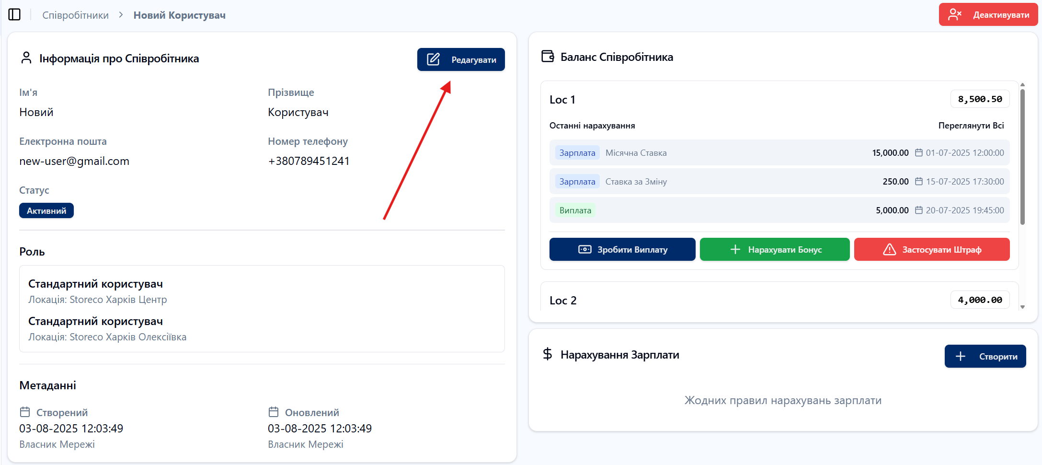Image resolution: width=1042 pixels, height=465 pixels.
Task: Click the warning triangle on Застосувати Штраф
Action: [x=889, y=250]
